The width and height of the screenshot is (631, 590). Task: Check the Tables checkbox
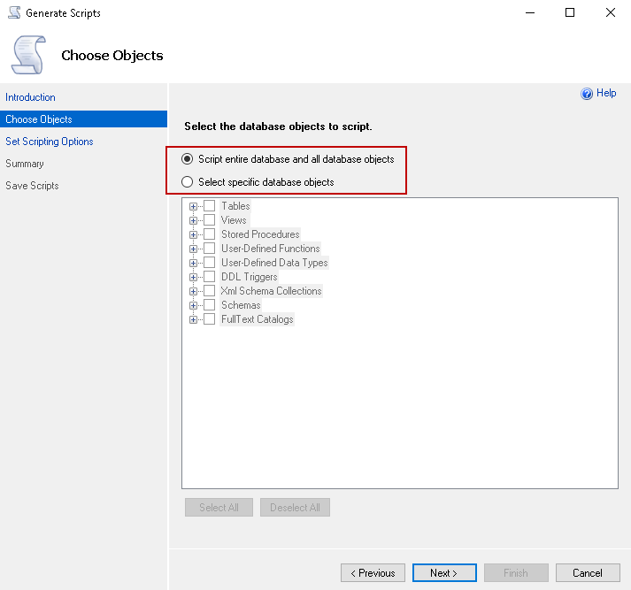[x=209, y=206]
